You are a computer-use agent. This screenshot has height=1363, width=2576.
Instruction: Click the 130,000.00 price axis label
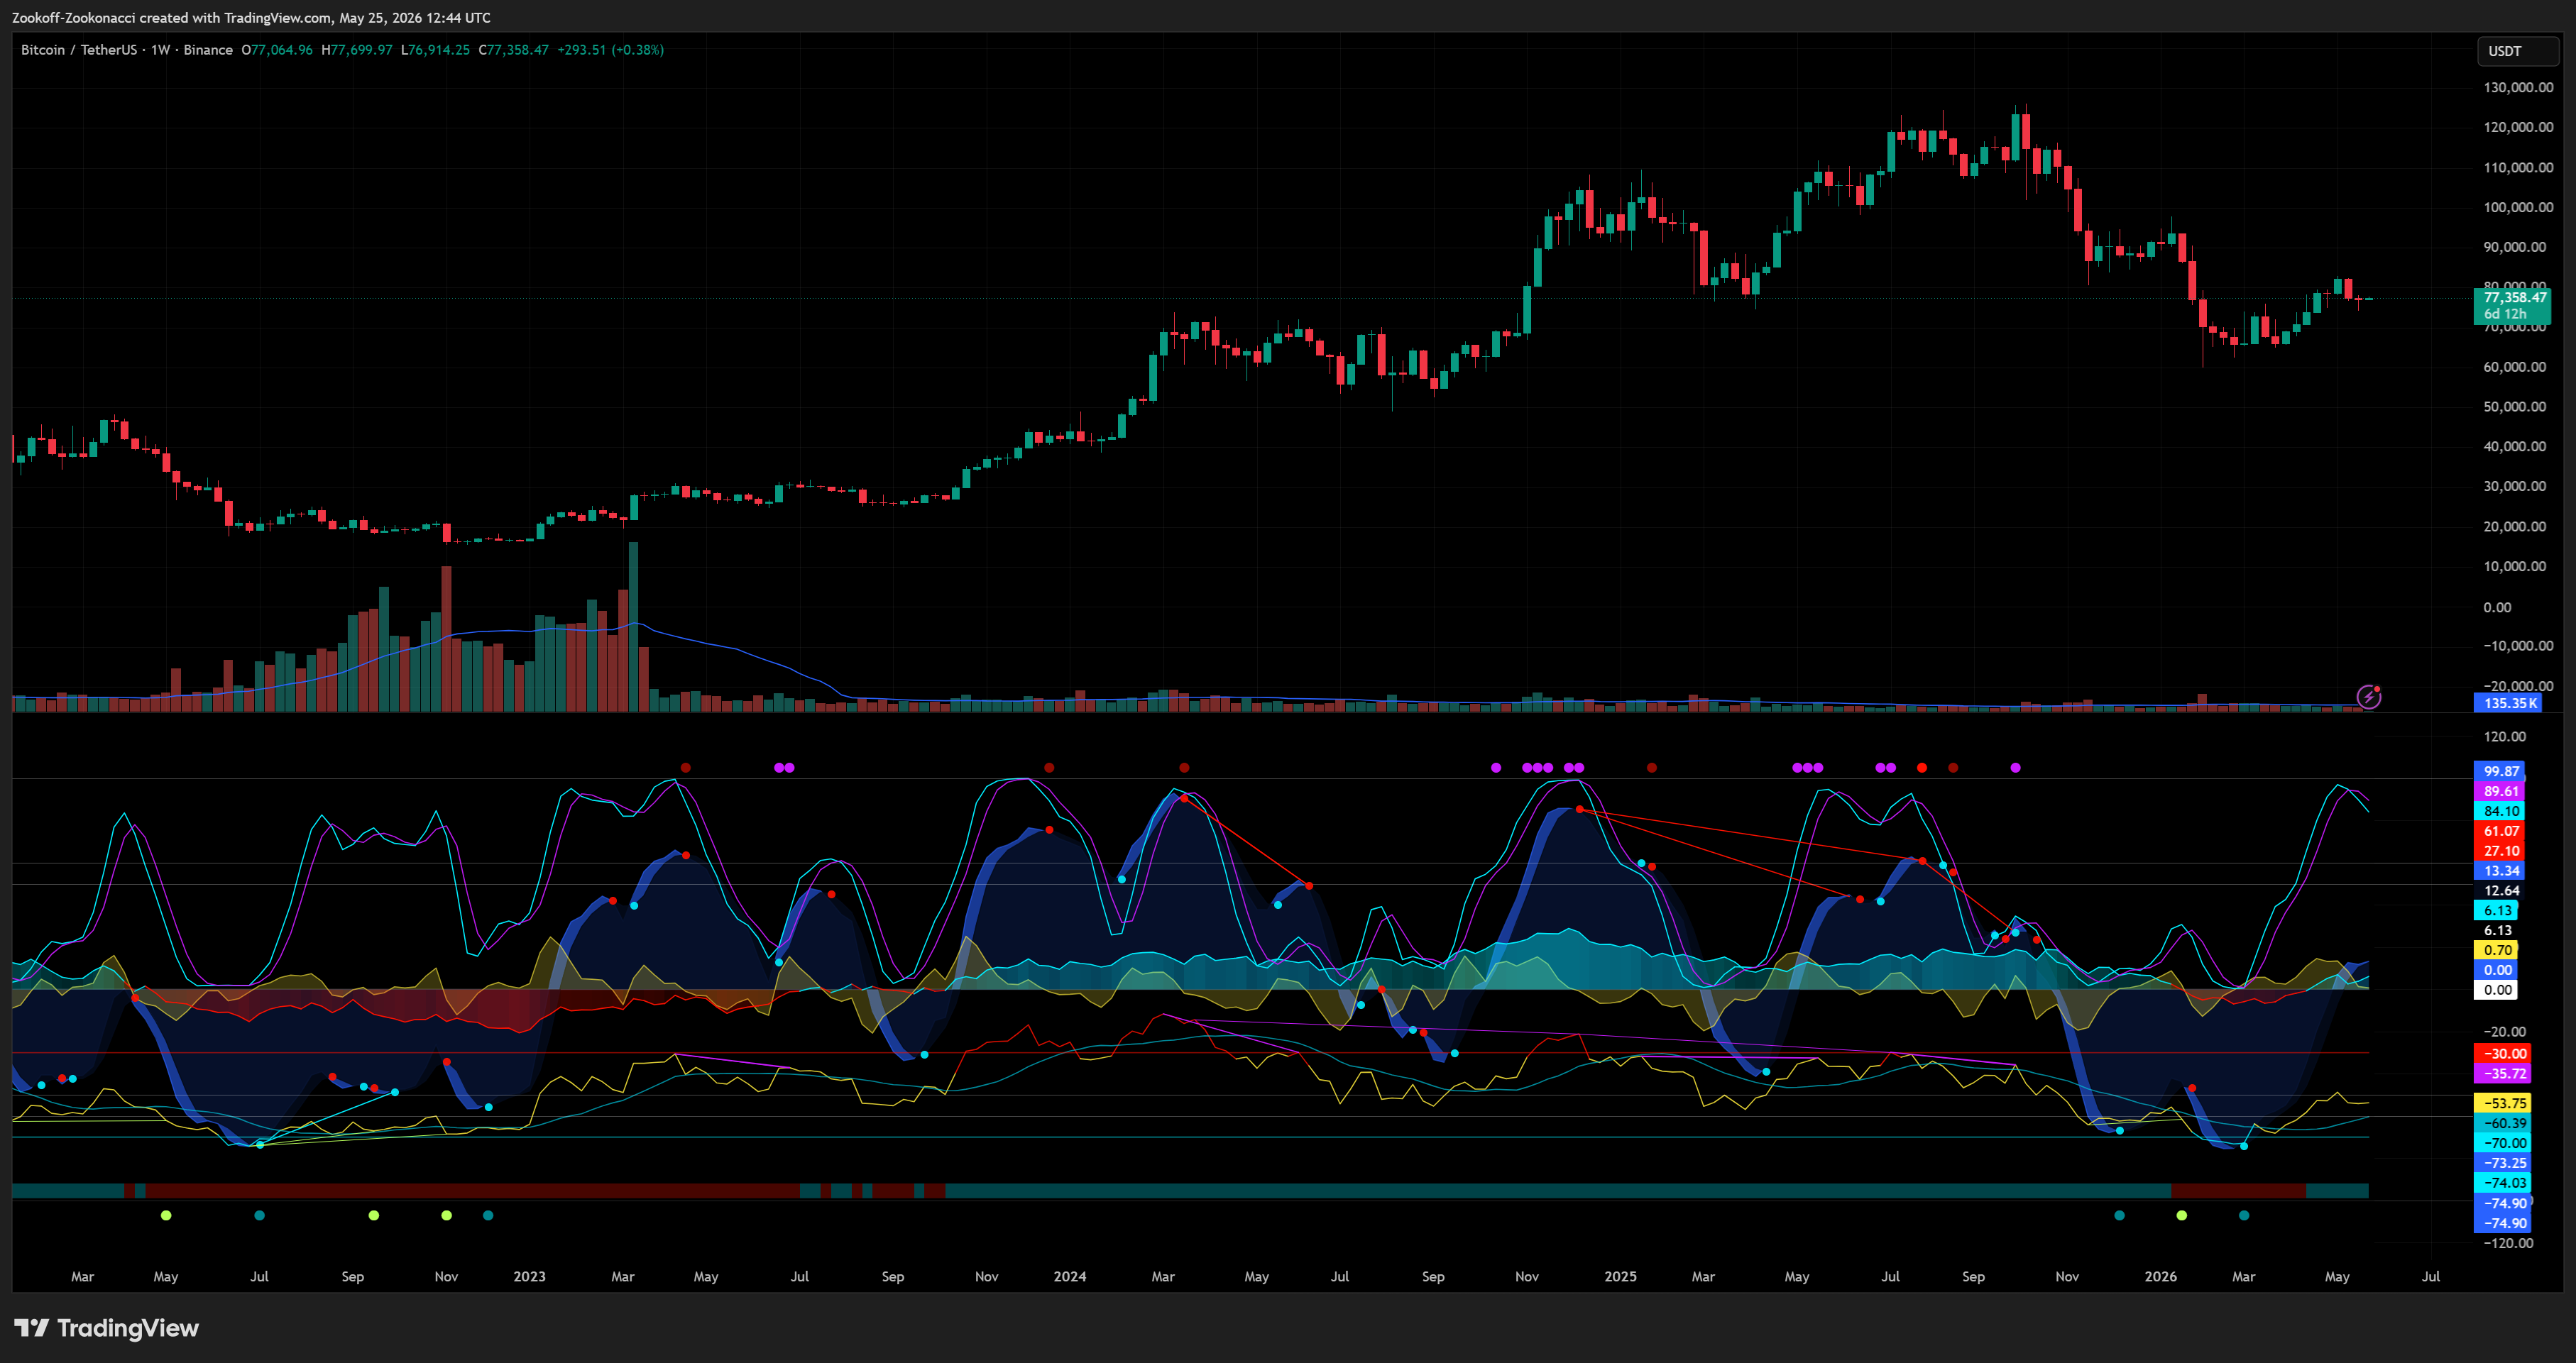(2518, 88)
